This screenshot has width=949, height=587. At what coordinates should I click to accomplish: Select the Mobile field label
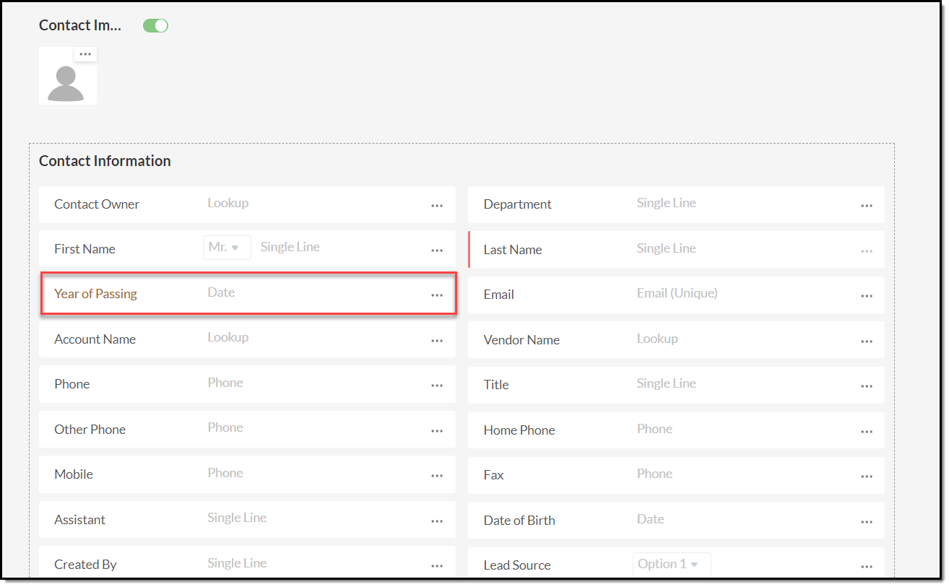[74, 474]
